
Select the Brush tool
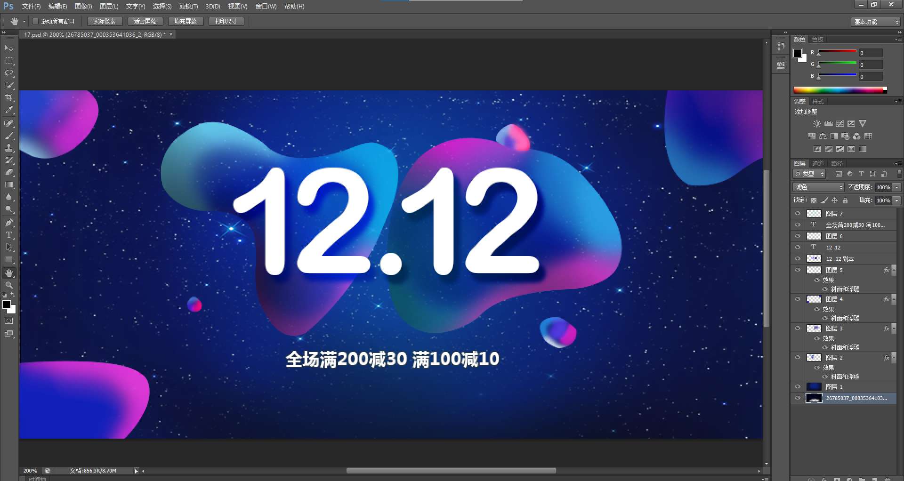click(x=9, y=136)
